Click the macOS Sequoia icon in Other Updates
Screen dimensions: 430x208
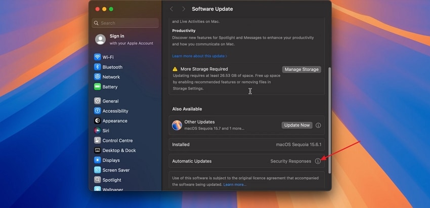coord(177,125)
